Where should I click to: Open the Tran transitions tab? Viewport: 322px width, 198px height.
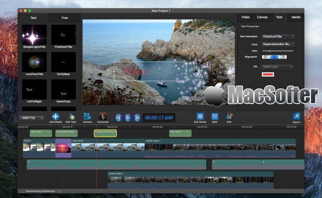click(65, 18)
